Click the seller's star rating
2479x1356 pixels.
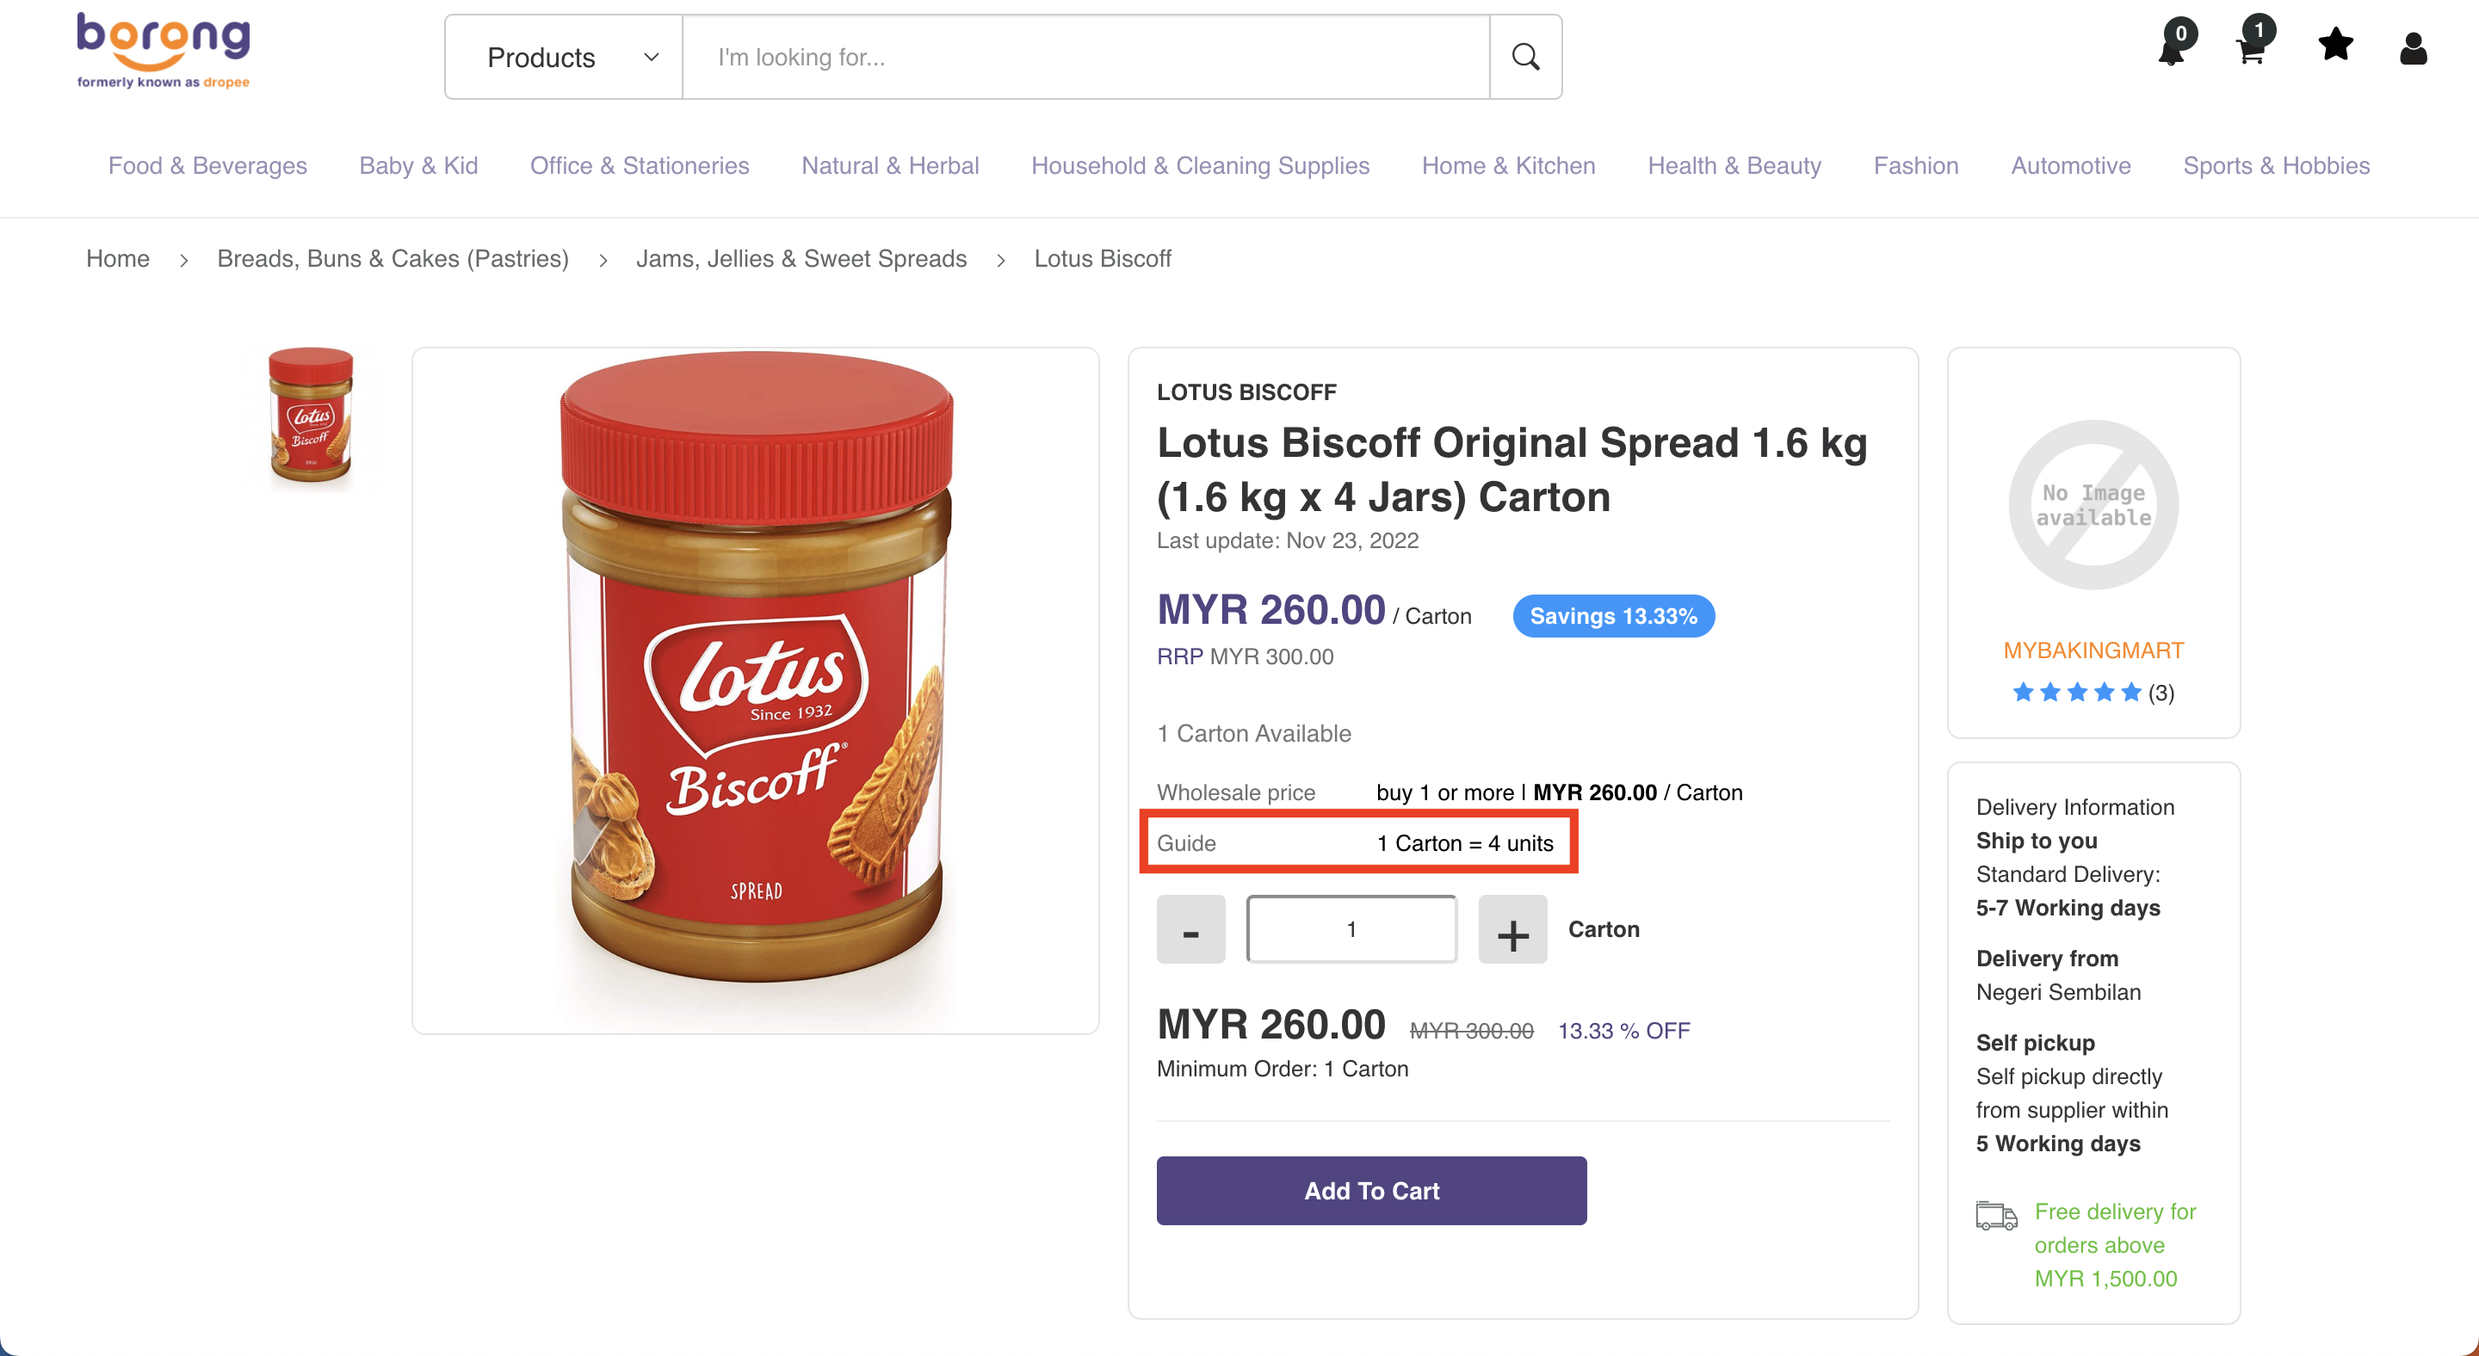coord(2076,693)
